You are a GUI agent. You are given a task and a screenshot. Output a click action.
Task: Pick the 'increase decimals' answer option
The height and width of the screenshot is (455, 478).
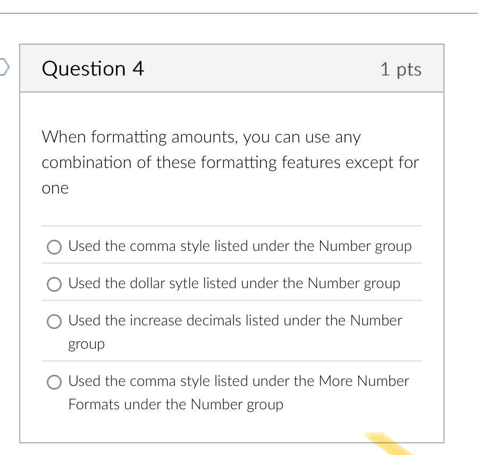(54, 321)
